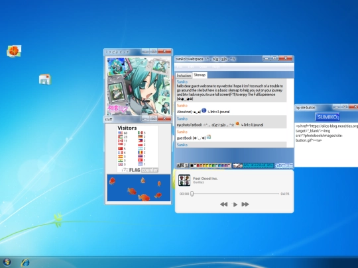This screenshot has width=358, height=268.
Task: Click the goldfish aquarium widget
Action: 139,188
